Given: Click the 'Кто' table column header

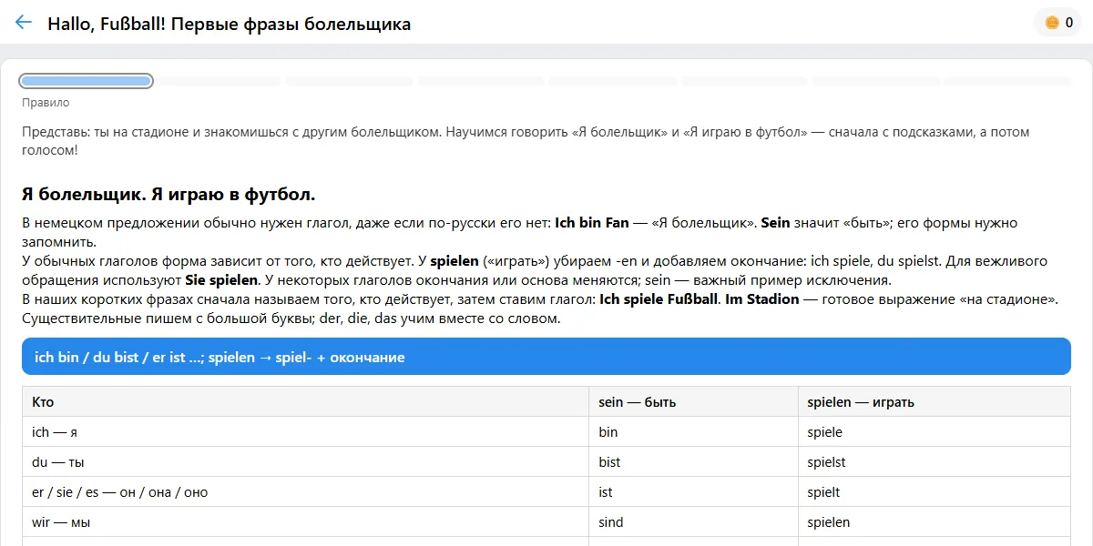Looking at the screenshot, I should click(x=305, y=401).
